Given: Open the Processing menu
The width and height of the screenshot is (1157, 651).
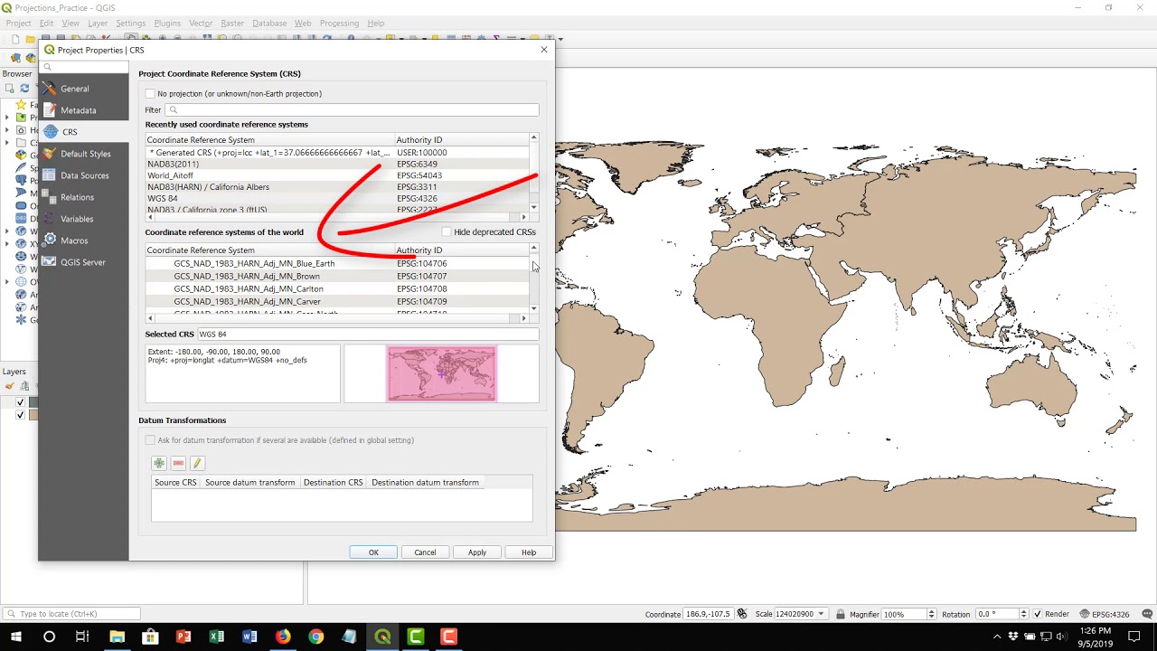Looking at the screenshot, I should (339, 23).
